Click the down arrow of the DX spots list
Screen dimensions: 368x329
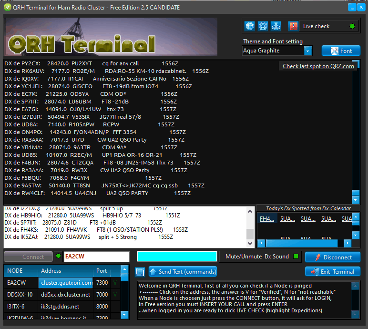click(x=355, y=200)
